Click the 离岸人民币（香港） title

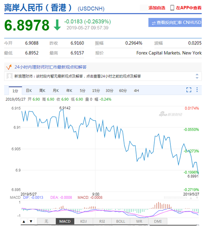click(x=38, y=7)
